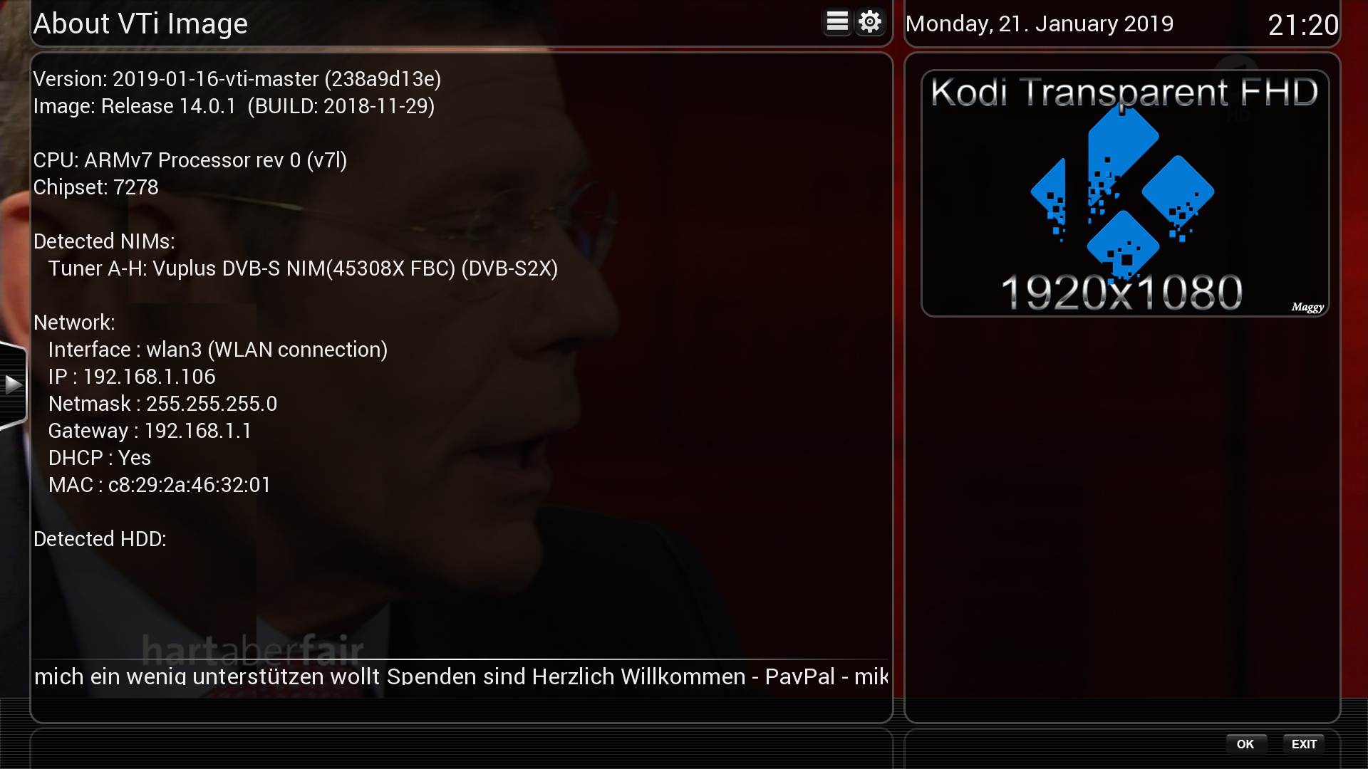Click the Interface wlan3 network line
The width and height of the screenshot is (1368, 769).
217,350
